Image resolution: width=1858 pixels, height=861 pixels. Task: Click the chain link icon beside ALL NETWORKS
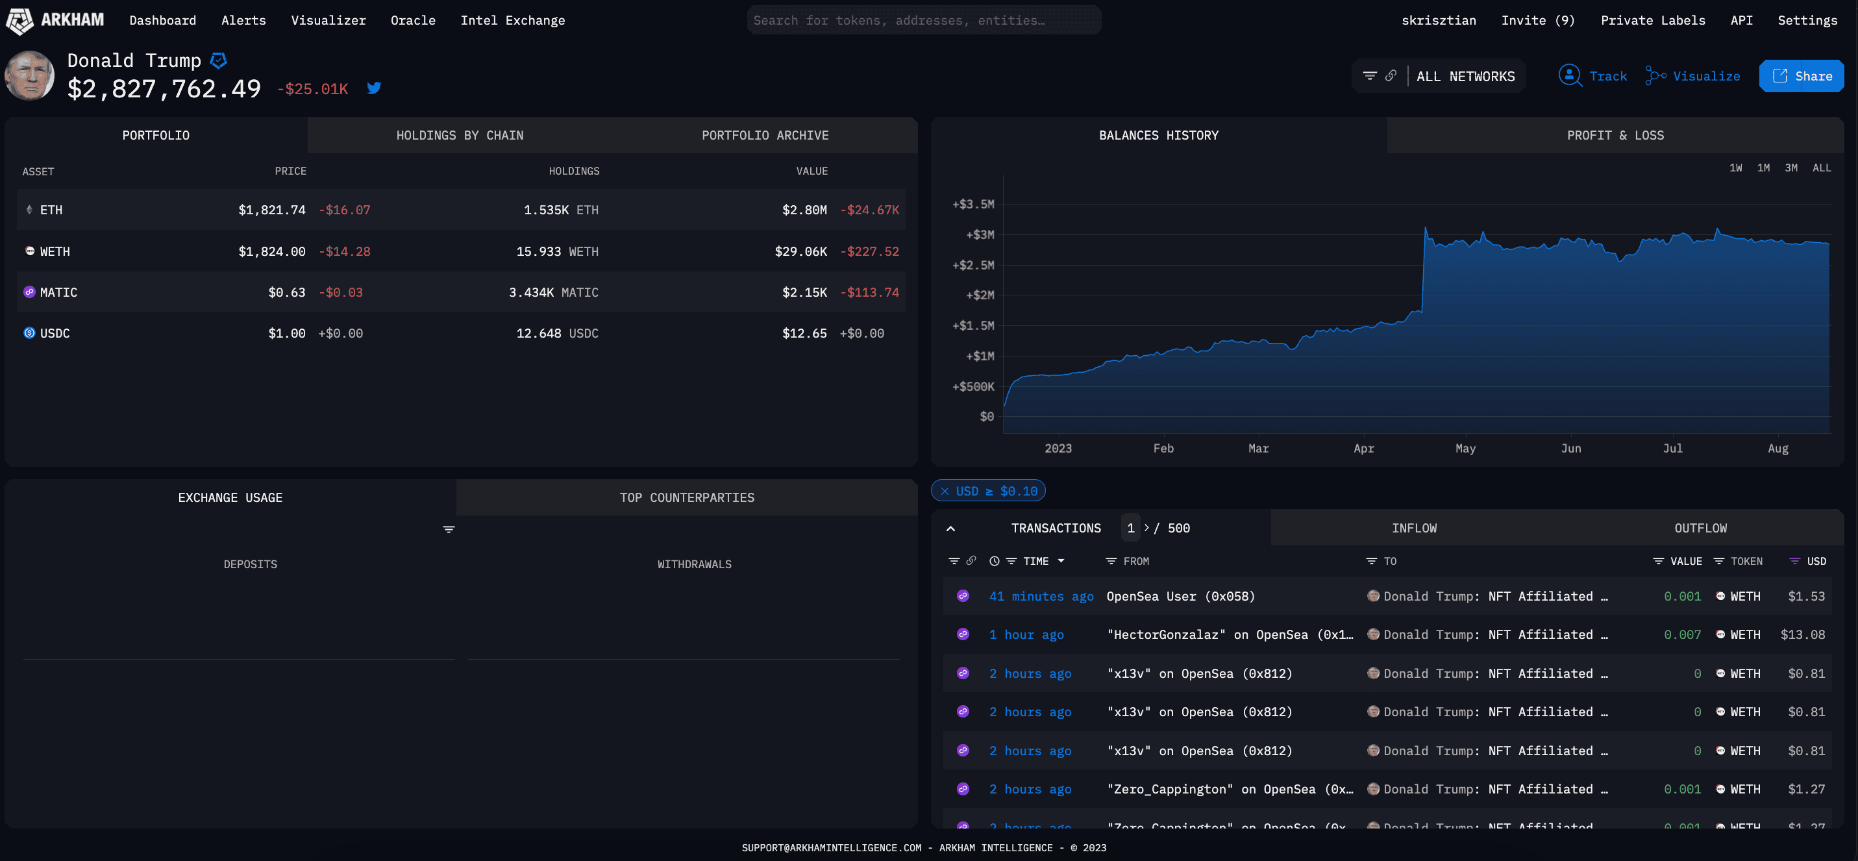pyautogui.click(x=1391, y=76)
